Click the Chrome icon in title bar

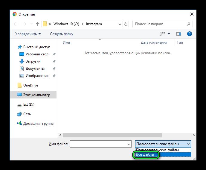coord(15,14)
